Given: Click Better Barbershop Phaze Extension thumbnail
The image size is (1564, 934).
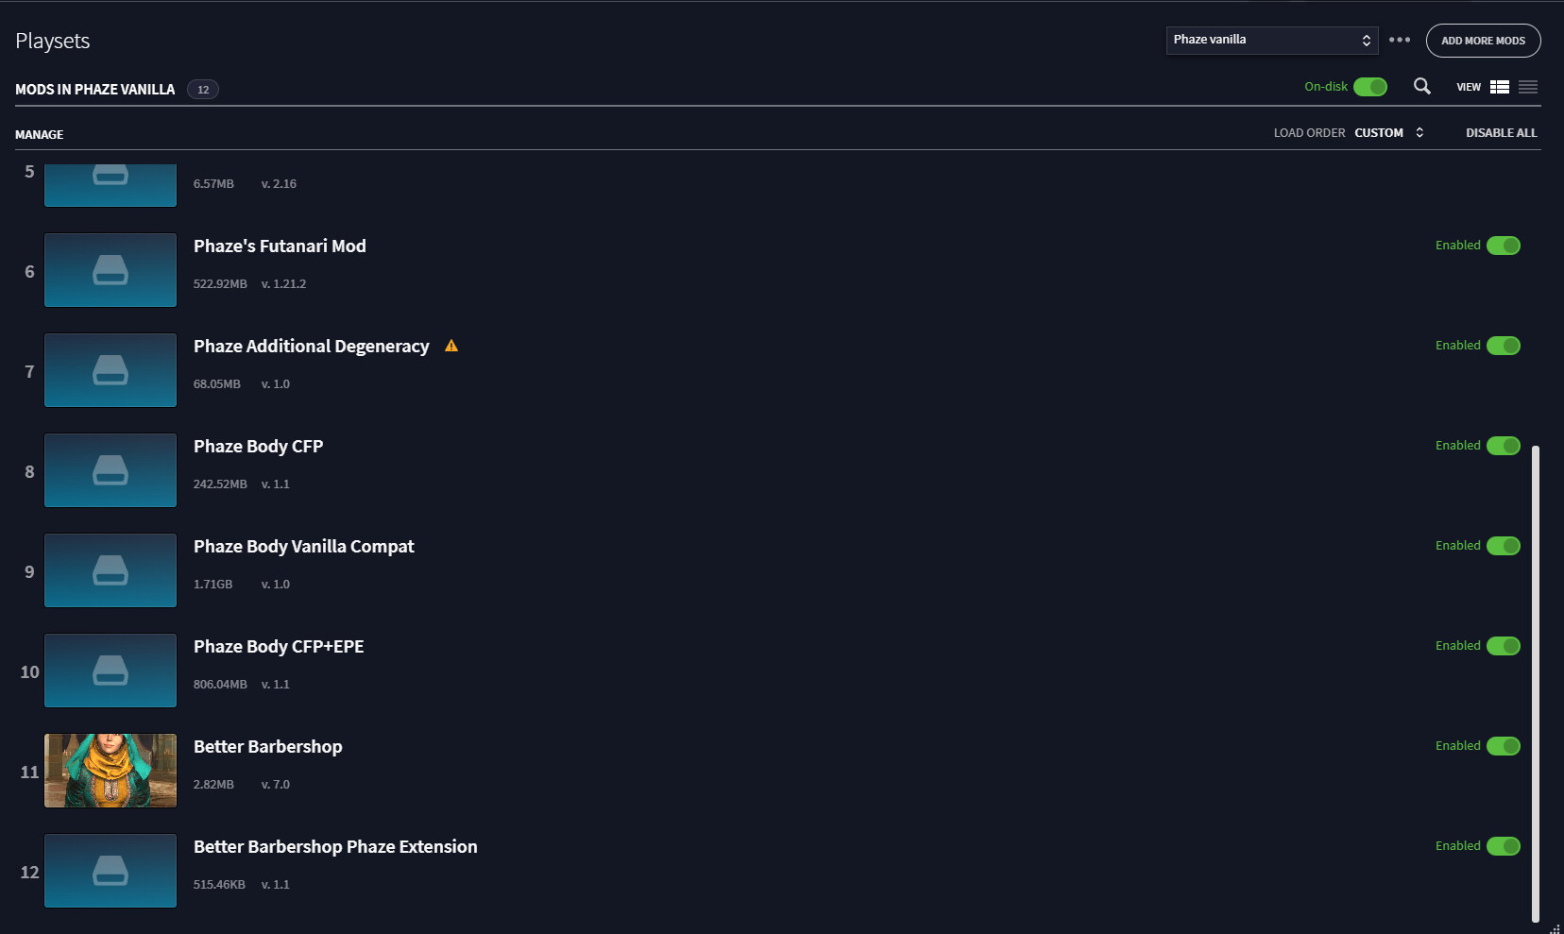Looking at the screenshot, I should click(110, 871).
